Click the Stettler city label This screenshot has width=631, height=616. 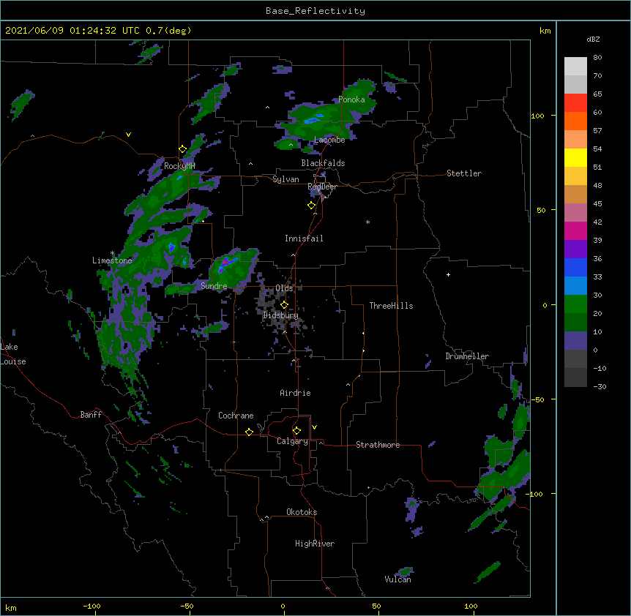(x=464, y=173)
